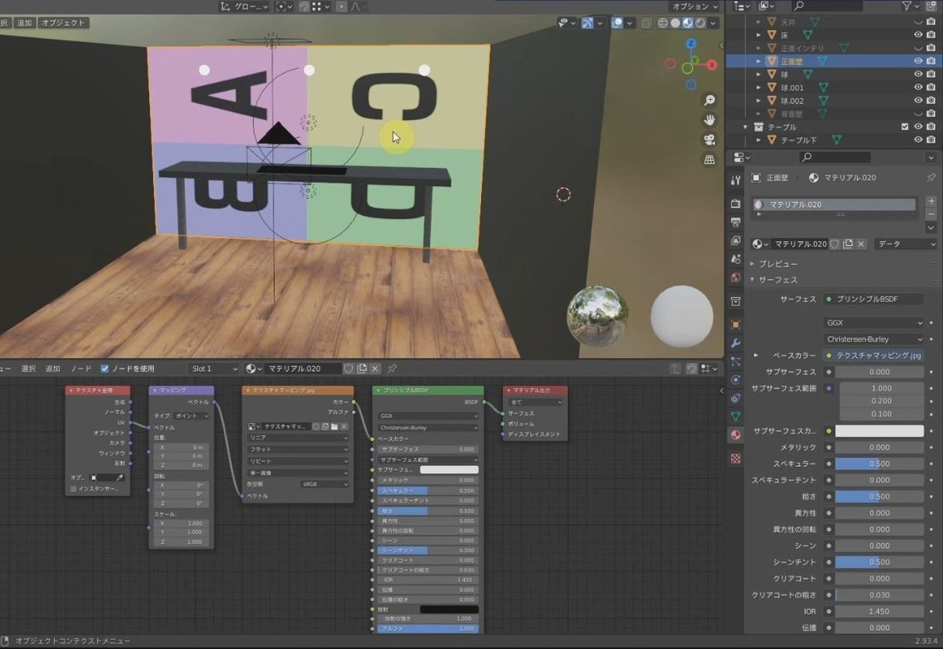Open the 追加 menu in viewport header
943x649 pixels.
coord(24,23)
